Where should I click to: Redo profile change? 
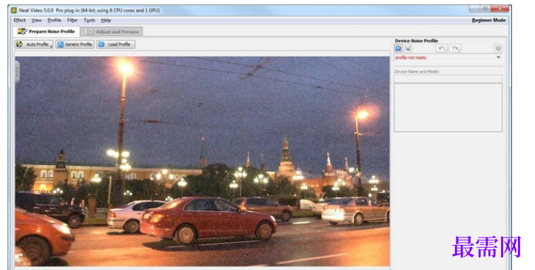455,48
